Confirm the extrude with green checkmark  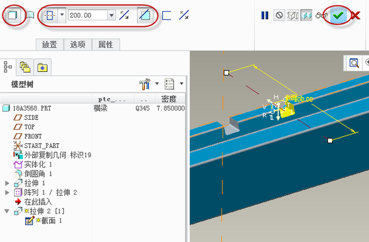338,15
